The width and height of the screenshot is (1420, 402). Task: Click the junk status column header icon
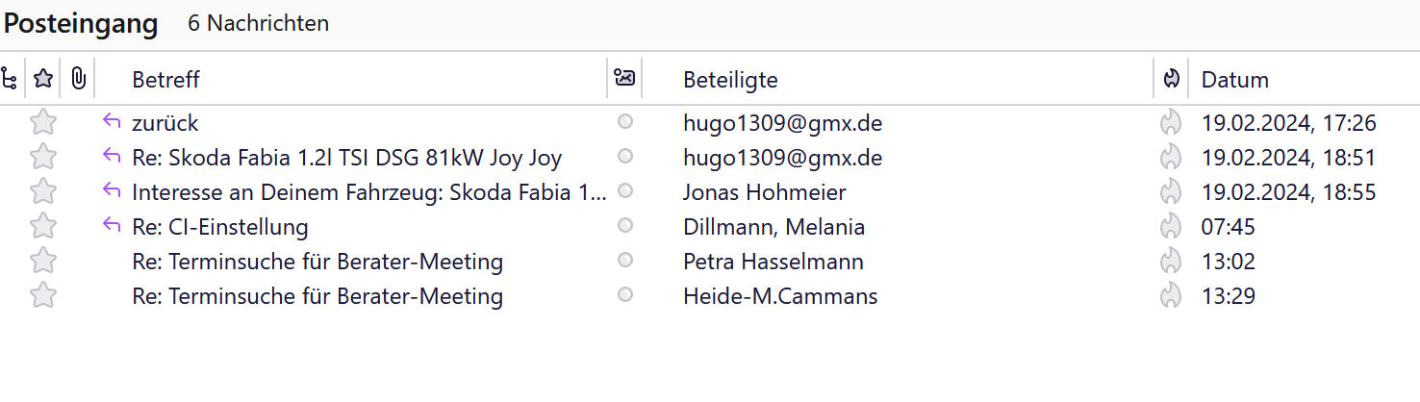point(1171,79)
